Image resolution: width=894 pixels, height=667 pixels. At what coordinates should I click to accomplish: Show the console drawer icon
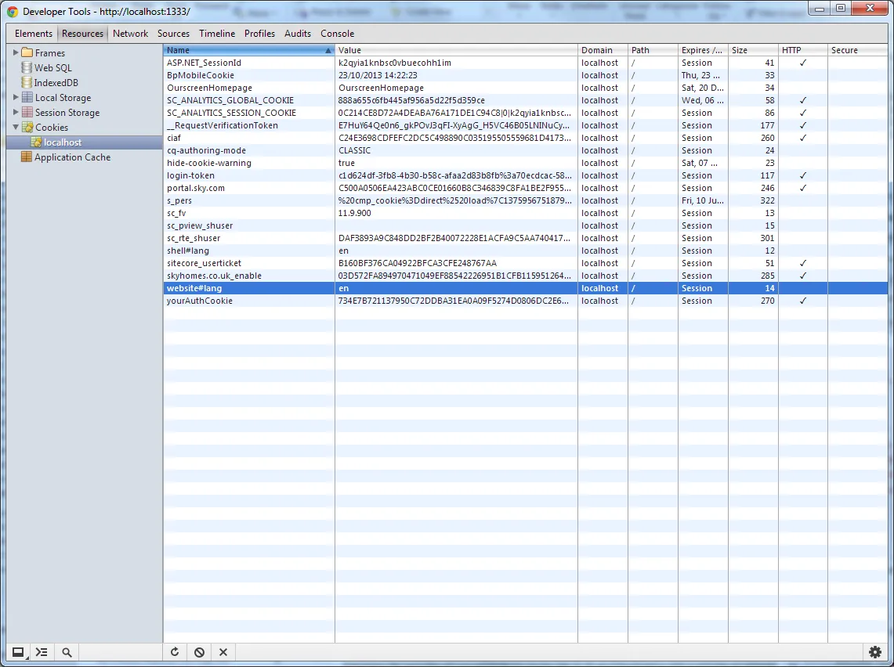coord(42,651)
